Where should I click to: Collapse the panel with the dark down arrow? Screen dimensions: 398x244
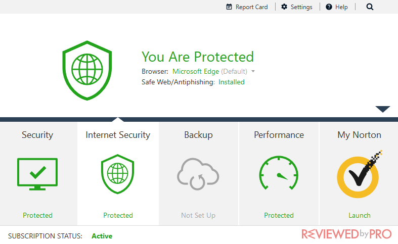(x=383, y=109)
